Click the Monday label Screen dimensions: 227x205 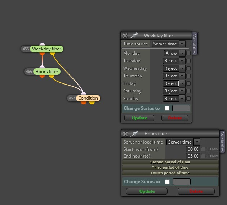(x=132, y=53)
